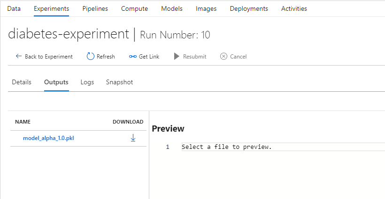Open the Activities page
385x199 pixels.
(294, 8)
